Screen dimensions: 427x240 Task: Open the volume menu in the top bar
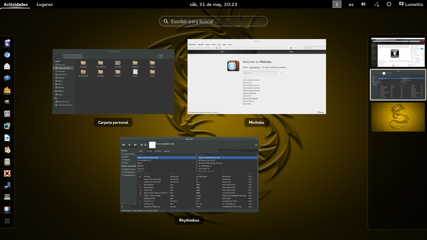364,4
